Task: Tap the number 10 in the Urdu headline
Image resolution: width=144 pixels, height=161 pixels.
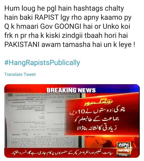Action: point(82,112)
